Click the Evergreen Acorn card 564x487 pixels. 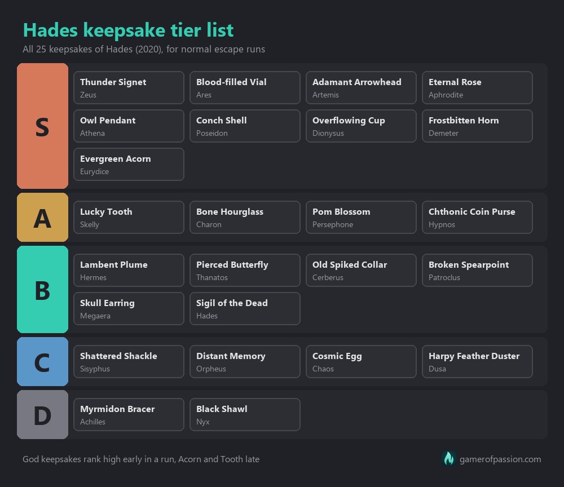129,164
